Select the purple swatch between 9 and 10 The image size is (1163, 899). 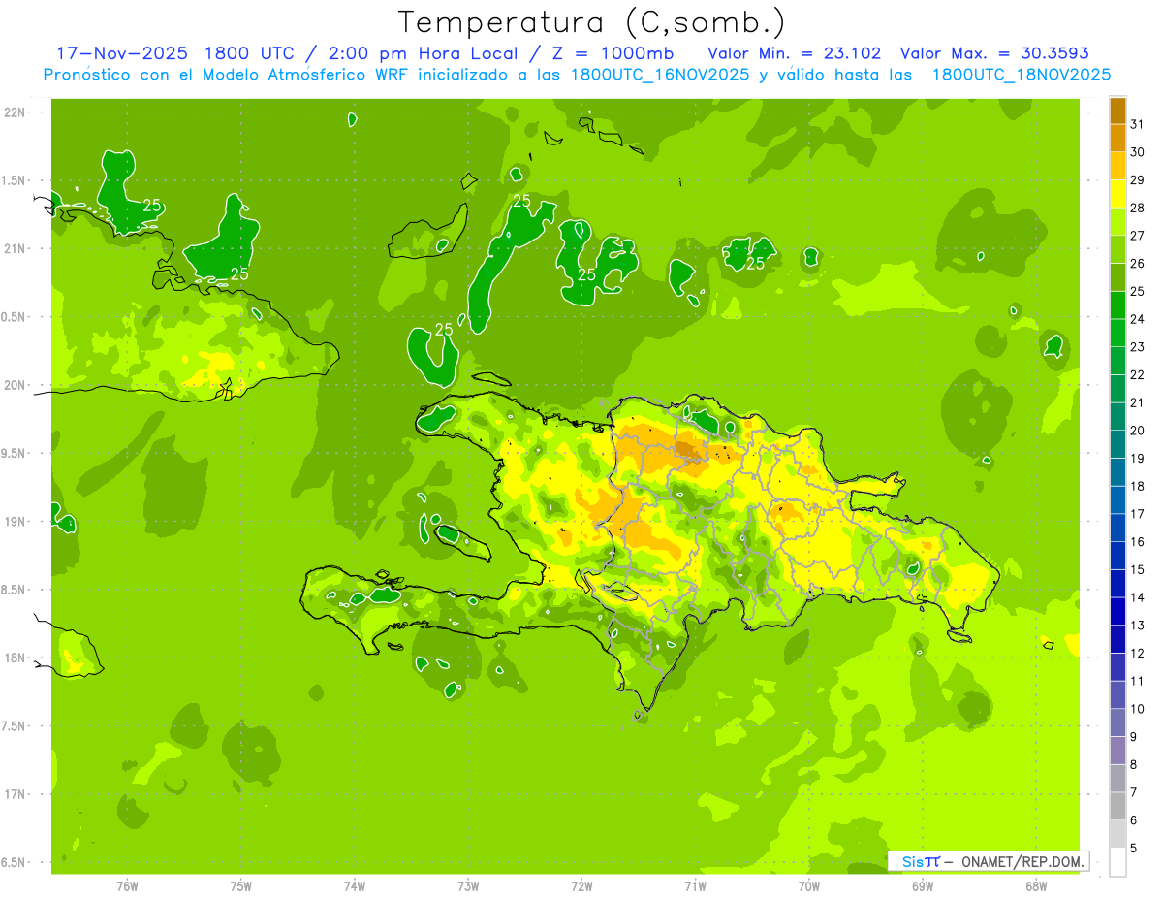[1117, 722]
